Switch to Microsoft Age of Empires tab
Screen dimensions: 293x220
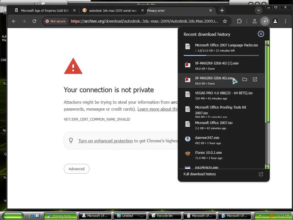[x=45, y=11]
